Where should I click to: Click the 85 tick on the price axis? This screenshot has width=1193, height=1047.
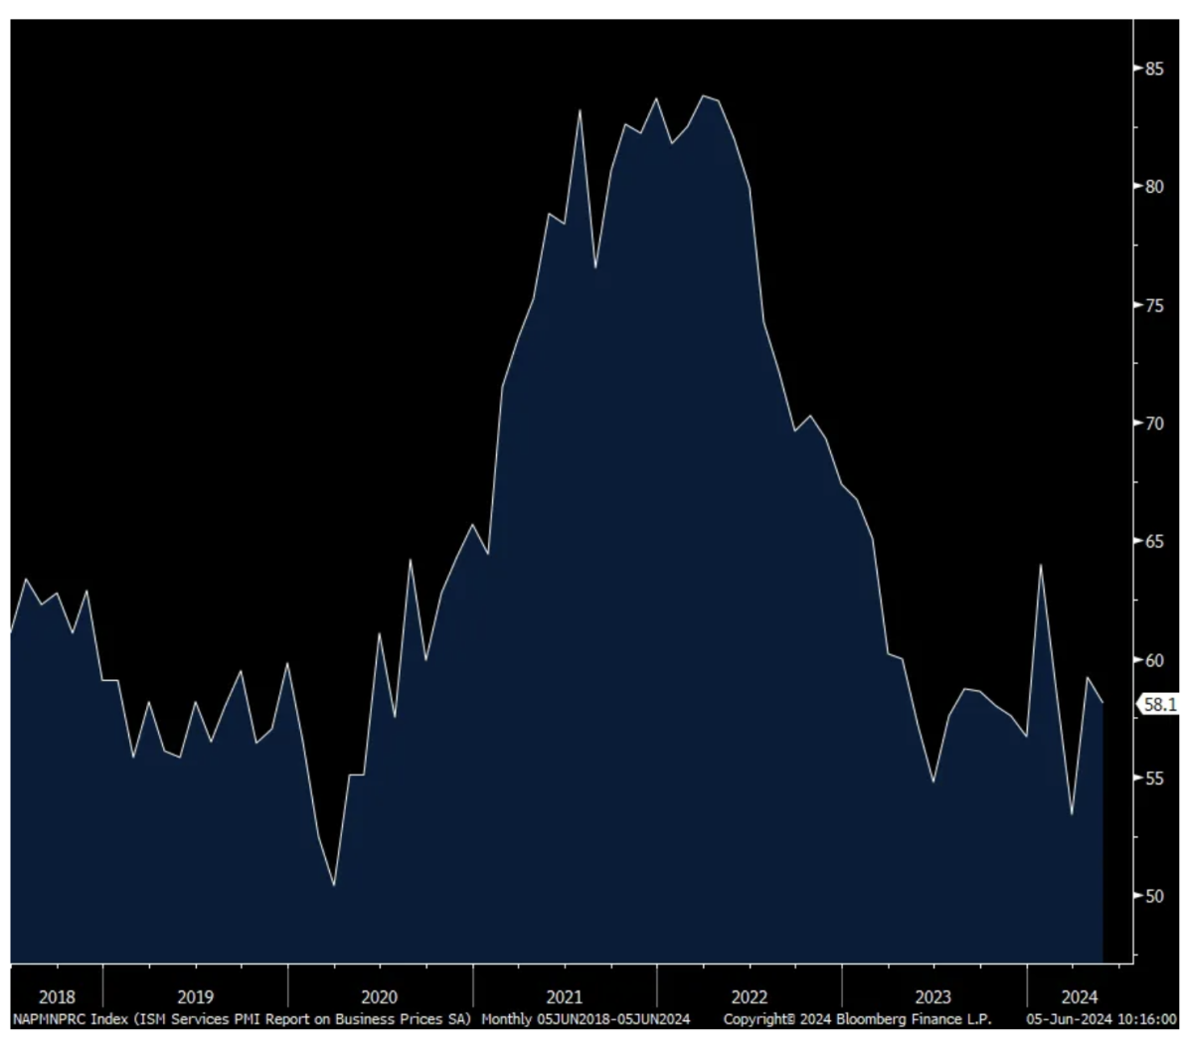(x=1153, y=69)
